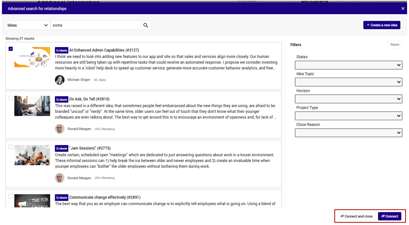The height and width of the screenshot is (225, 409).
Task: Click the Connect button
Action: click(x=390, y=216)
